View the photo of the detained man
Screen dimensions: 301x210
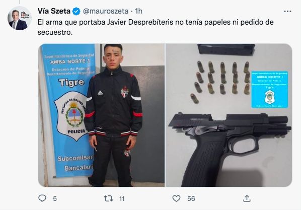pyautogui.click(x=101, y=115)
